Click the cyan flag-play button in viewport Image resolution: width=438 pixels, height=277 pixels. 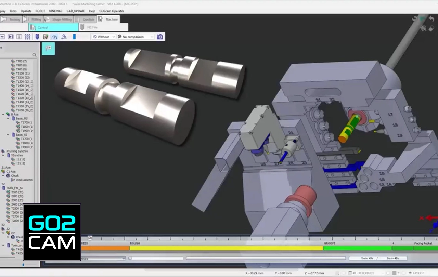[x=48, y=49]
